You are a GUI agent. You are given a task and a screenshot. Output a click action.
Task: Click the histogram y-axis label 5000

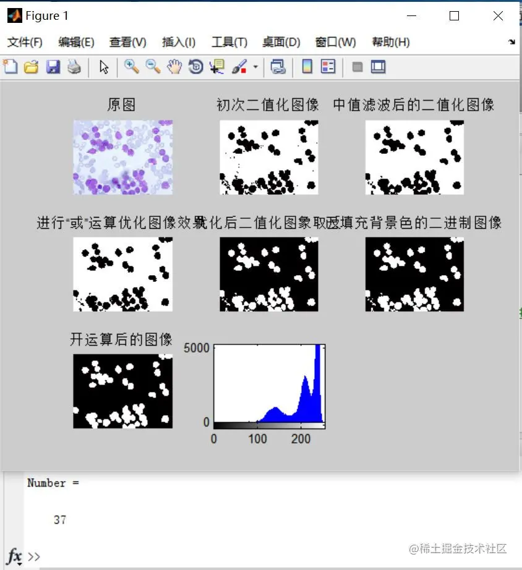point(197,348)
